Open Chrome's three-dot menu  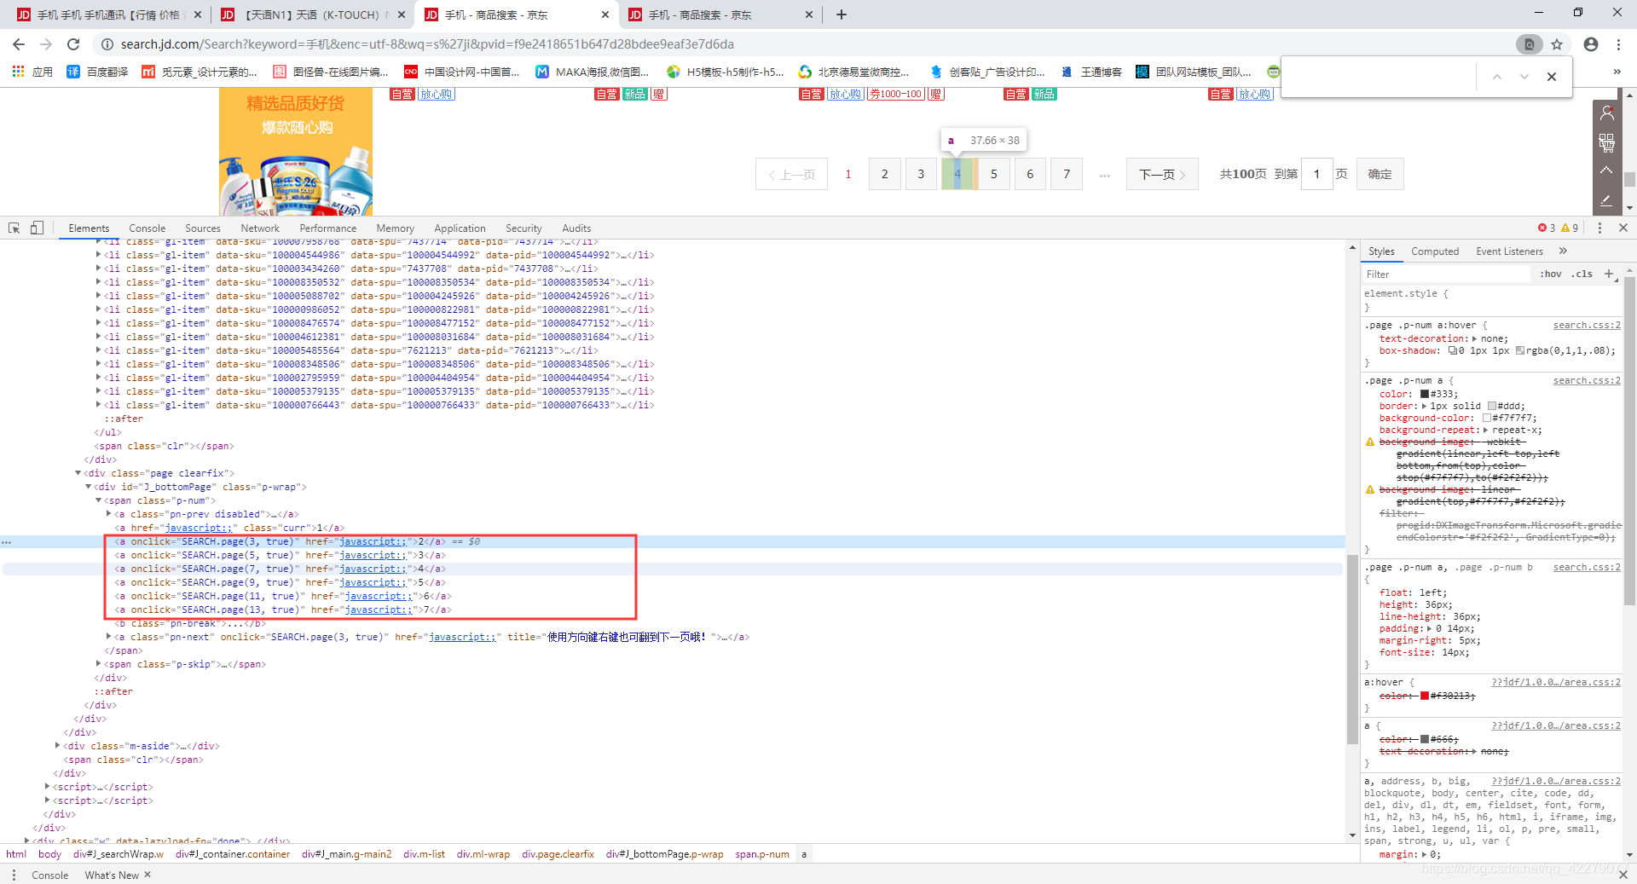[1618, 44]
